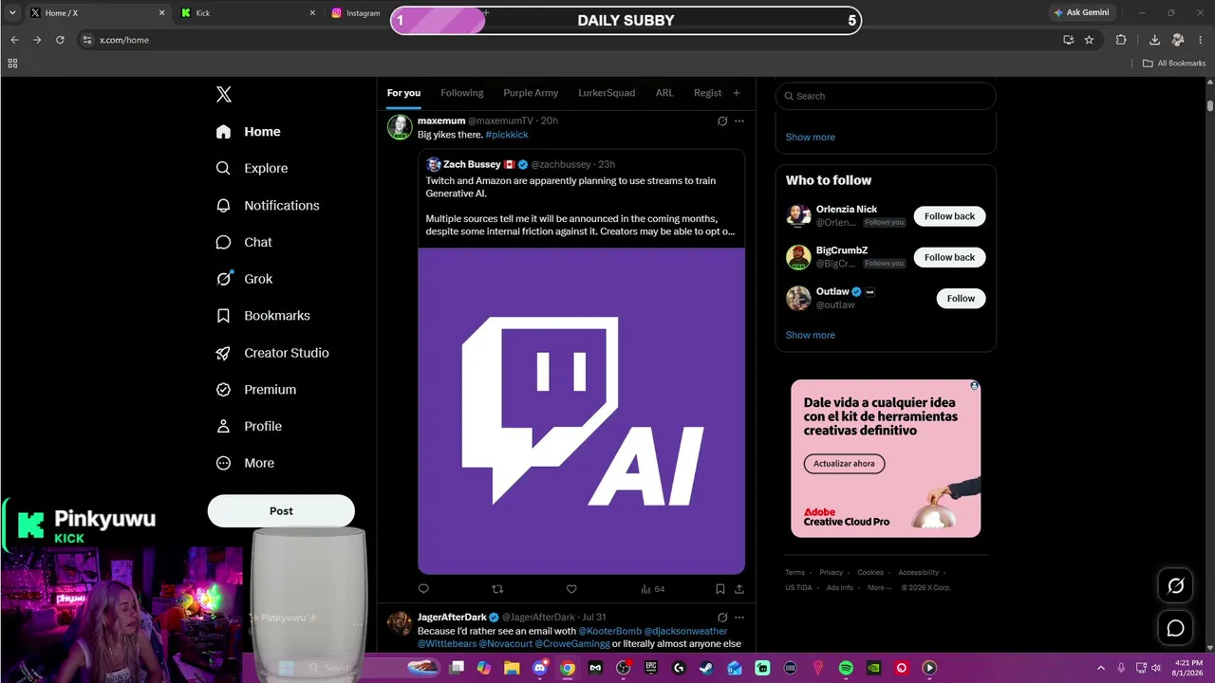The width and height of the screenshot is (1215, 683).
Task: Open Notifications in the sidebar
Action: pyautogui.click(x=268, y=205)
